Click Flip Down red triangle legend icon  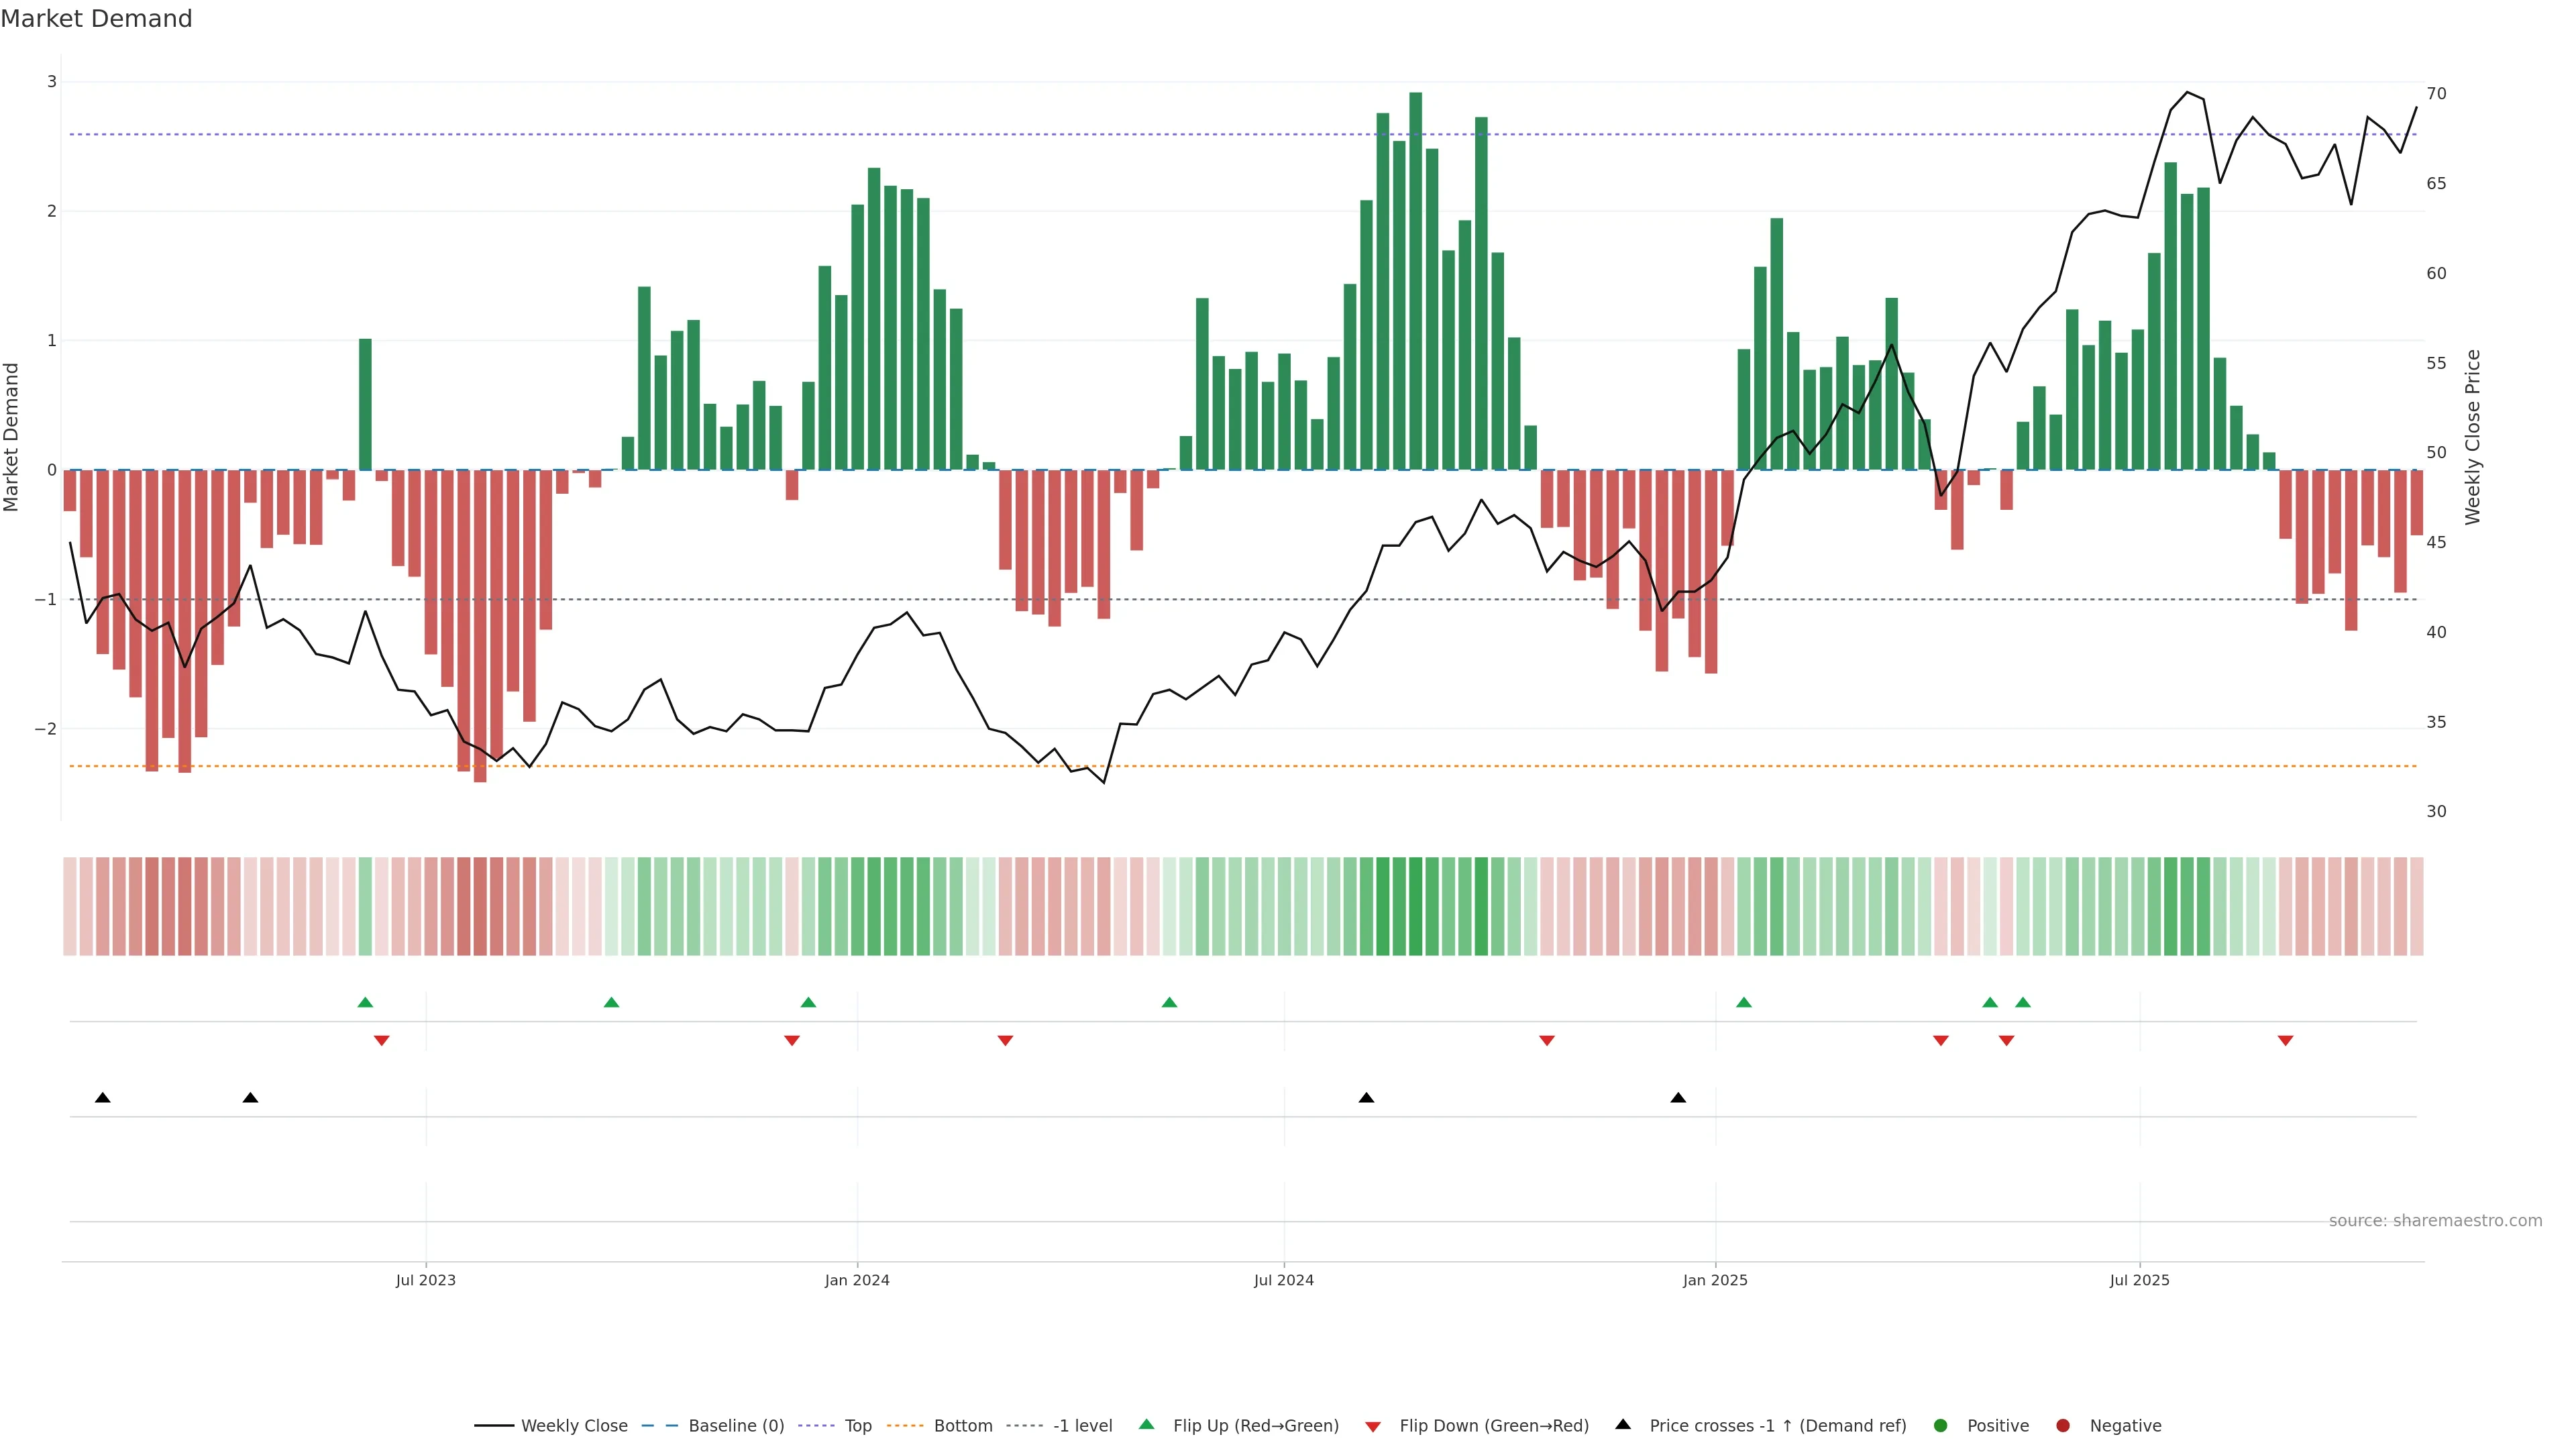1373,1426
